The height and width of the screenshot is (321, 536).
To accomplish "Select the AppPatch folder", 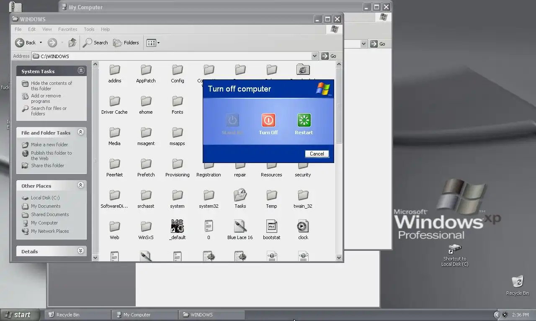I will pos(146,70).
